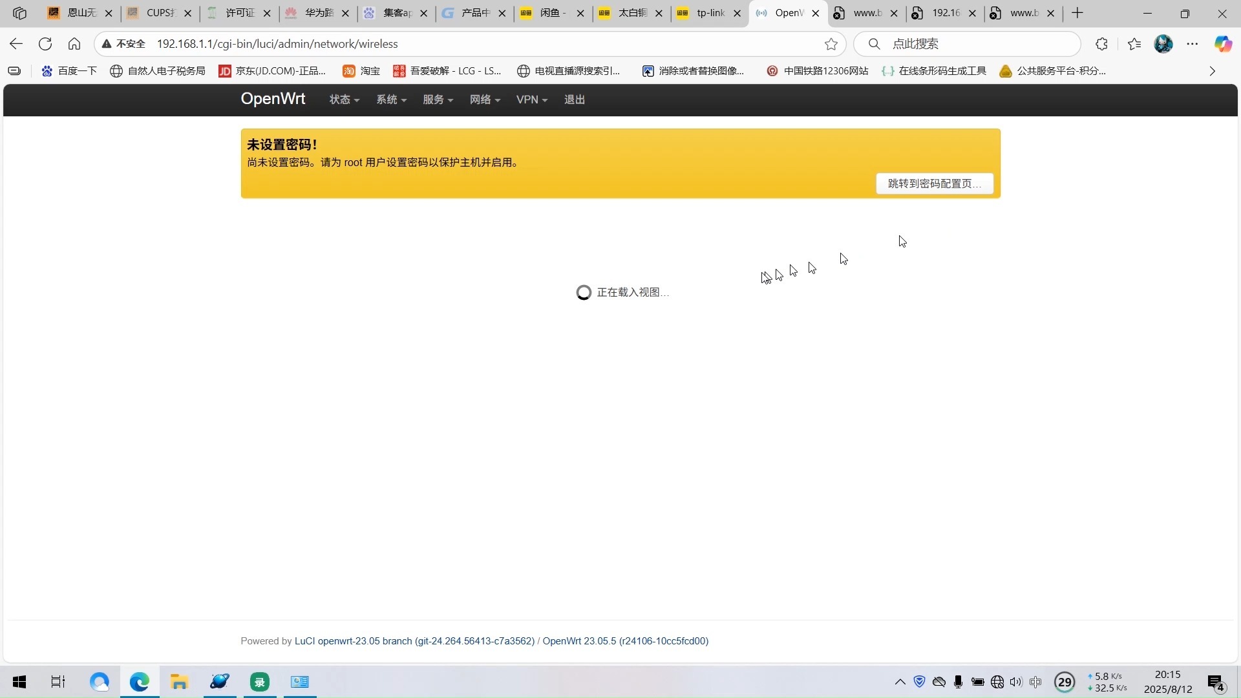This screenshot has height=698, width=1241.
Task: Click the browser Home icon
Action: coord(74,43)
